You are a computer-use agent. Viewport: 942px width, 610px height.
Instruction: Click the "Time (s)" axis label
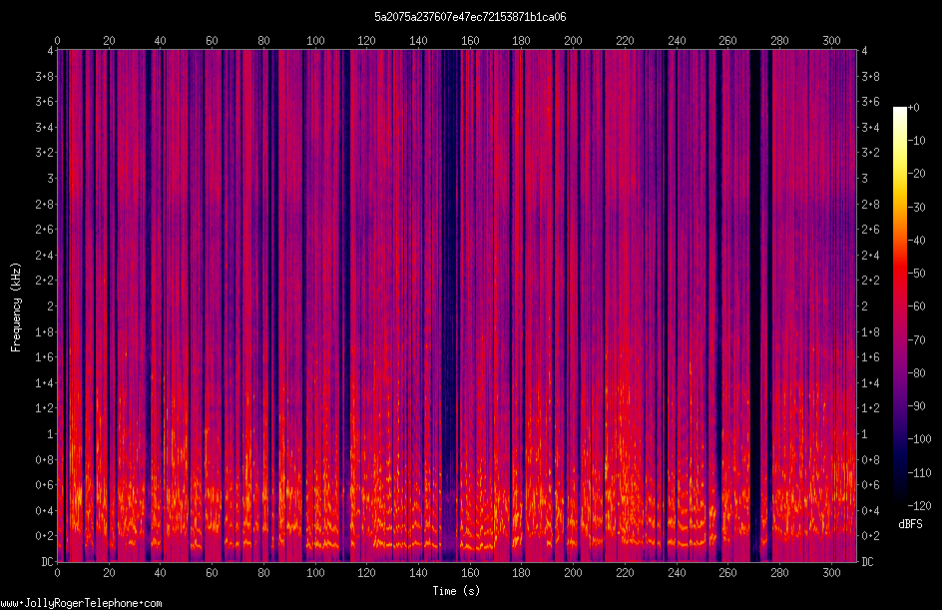(456, 591)
